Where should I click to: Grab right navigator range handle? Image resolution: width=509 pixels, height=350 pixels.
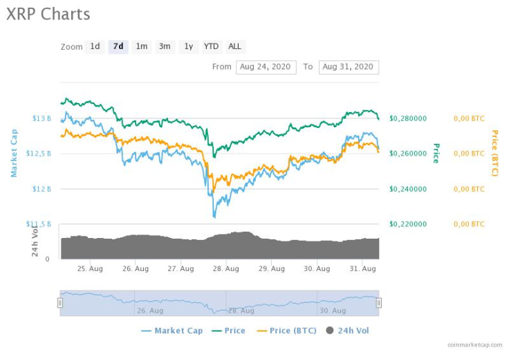tap(378, 302)
